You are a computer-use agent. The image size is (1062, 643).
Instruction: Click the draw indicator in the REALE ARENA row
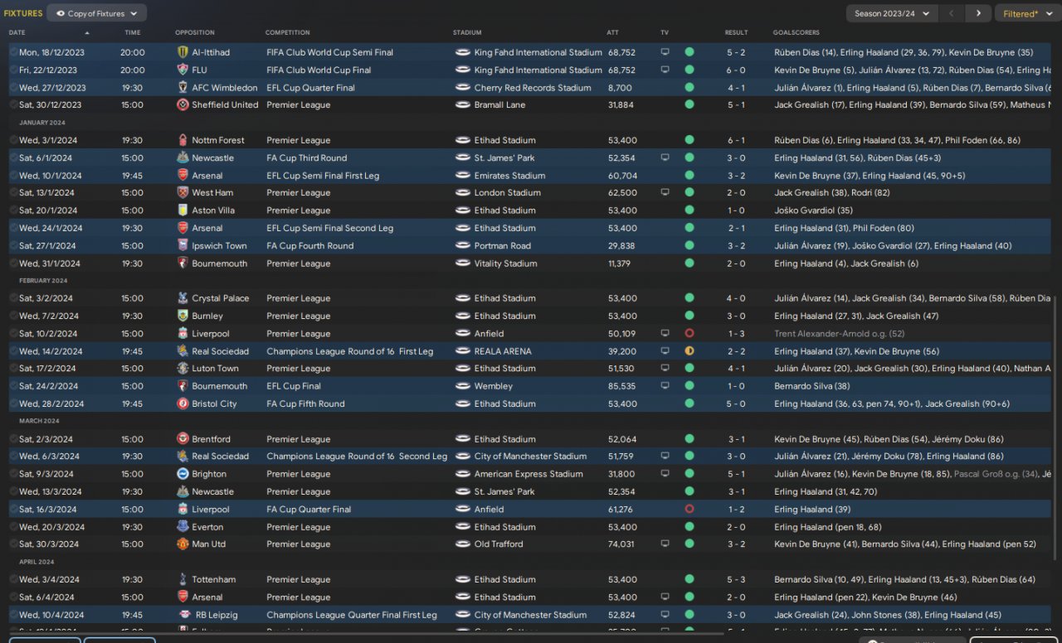click(689, 351)
